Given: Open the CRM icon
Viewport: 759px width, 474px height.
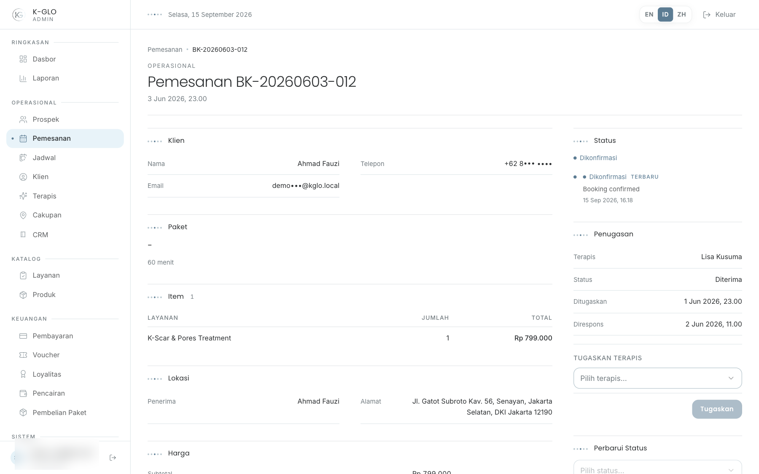Looking at the screenshot, I should [23, 235].
